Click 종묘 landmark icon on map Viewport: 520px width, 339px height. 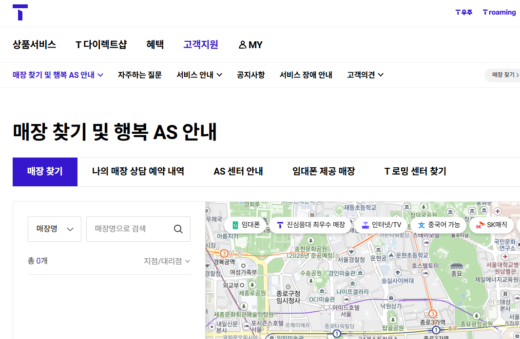click(457, 266)
